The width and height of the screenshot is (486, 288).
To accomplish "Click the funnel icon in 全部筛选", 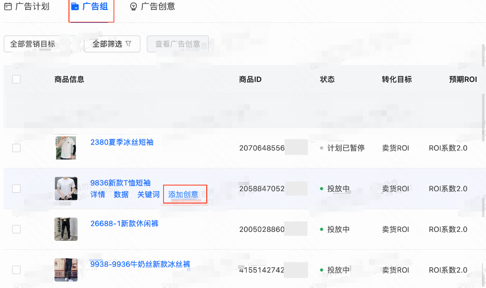I will [x=128, y=44].
